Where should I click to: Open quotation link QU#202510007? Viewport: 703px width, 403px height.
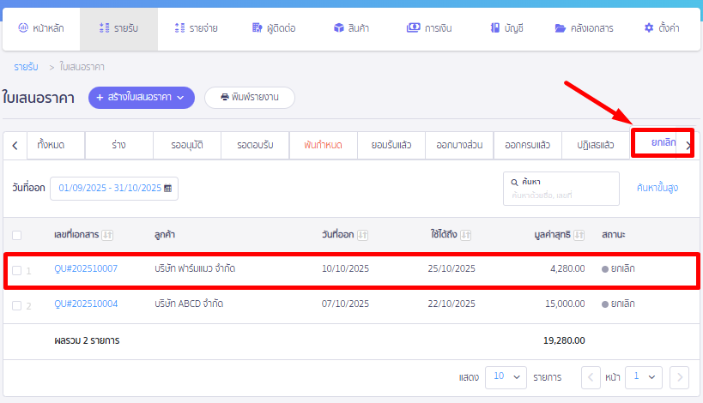(x=86, y=269)
